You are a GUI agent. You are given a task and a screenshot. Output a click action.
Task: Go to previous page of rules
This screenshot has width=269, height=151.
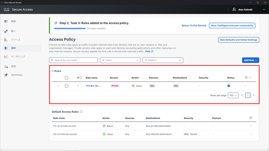pos(242,95)
